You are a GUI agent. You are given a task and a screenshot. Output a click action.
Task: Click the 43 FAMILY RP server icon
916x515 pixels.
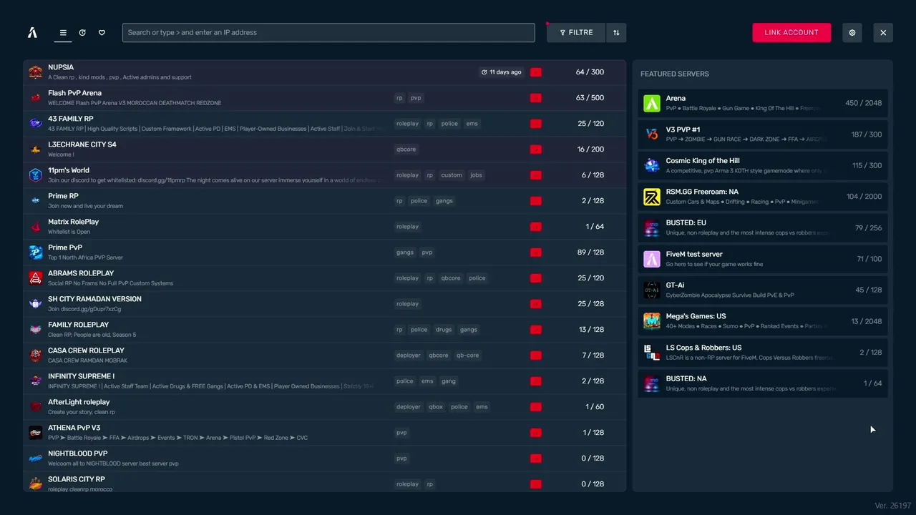tap(36, 124)
